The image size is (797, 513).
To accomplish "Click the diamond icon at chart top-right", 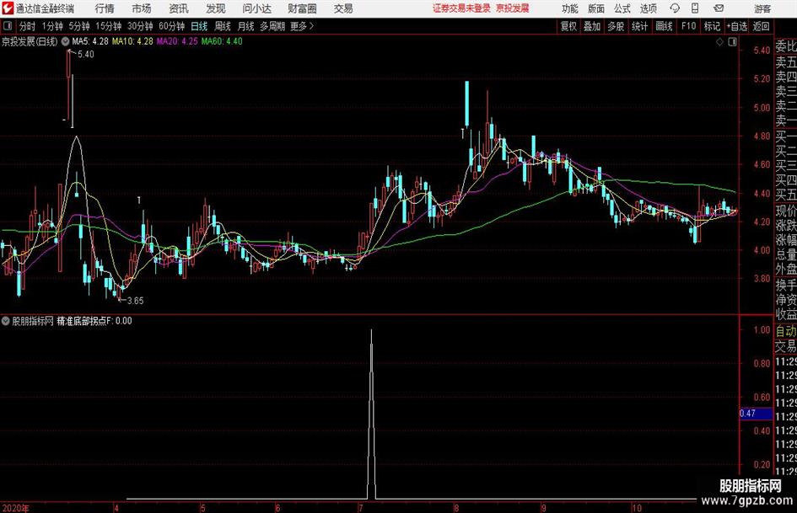I will [x=719, y=42].
